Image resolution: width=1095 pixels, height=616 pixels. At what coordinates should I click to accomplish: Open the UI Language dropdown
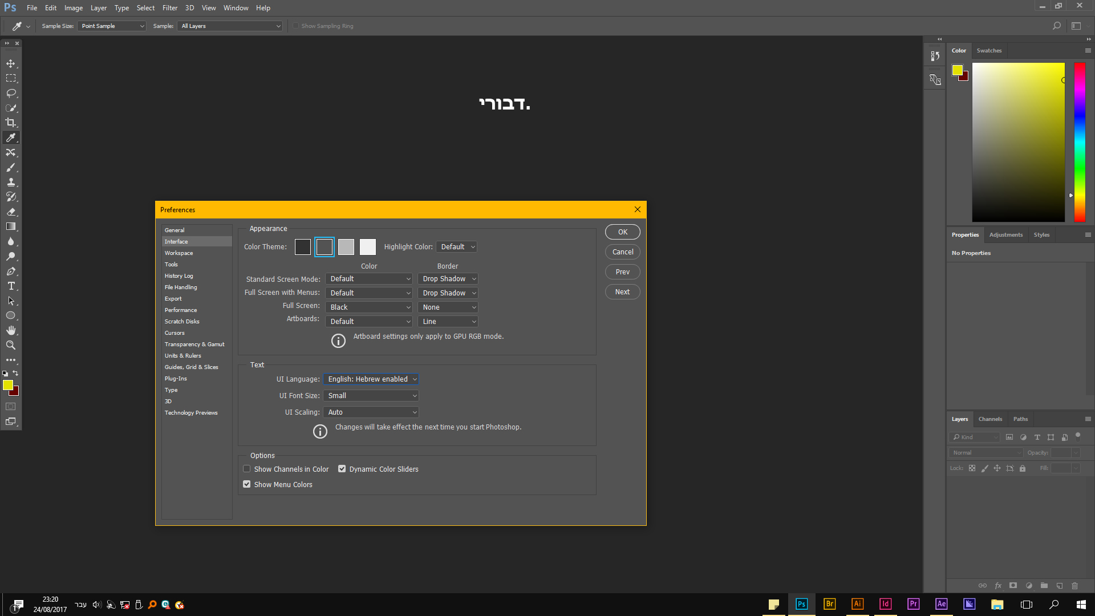(371, 379)
